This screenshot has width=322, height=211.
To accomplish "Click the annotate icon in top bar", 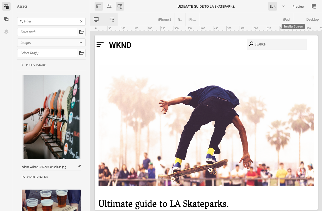I will point(314,6).
